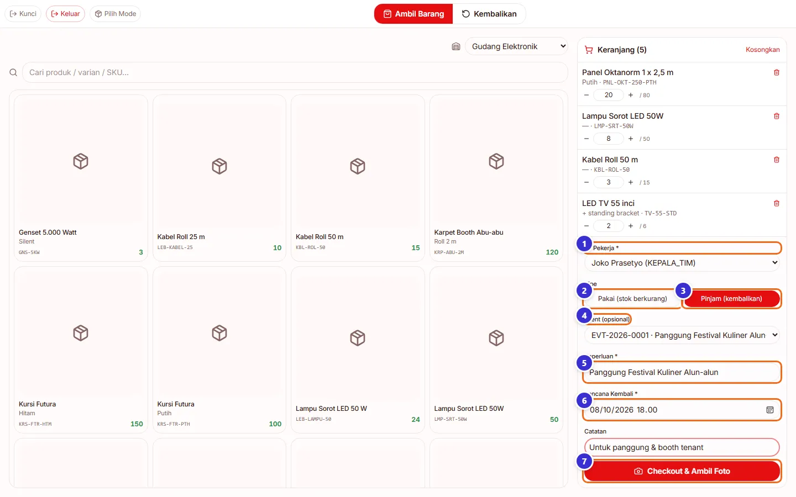Click Checkout & Ambil Foto
This screenshot has width=796, height=497.
click(682, 471)
